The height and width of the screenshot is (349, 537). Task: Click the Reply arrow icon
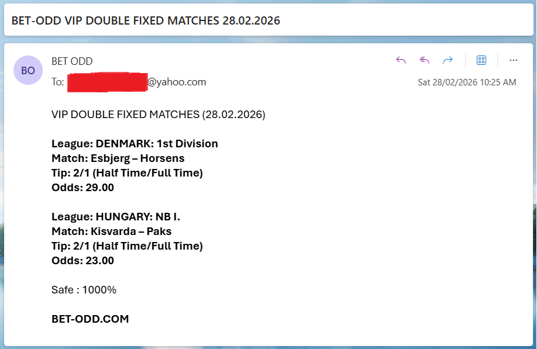401,60
